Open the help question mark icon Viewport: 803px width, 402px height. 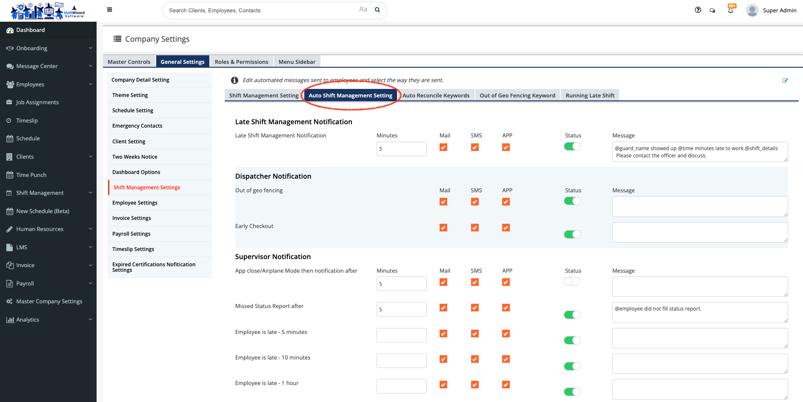(698, 10)
